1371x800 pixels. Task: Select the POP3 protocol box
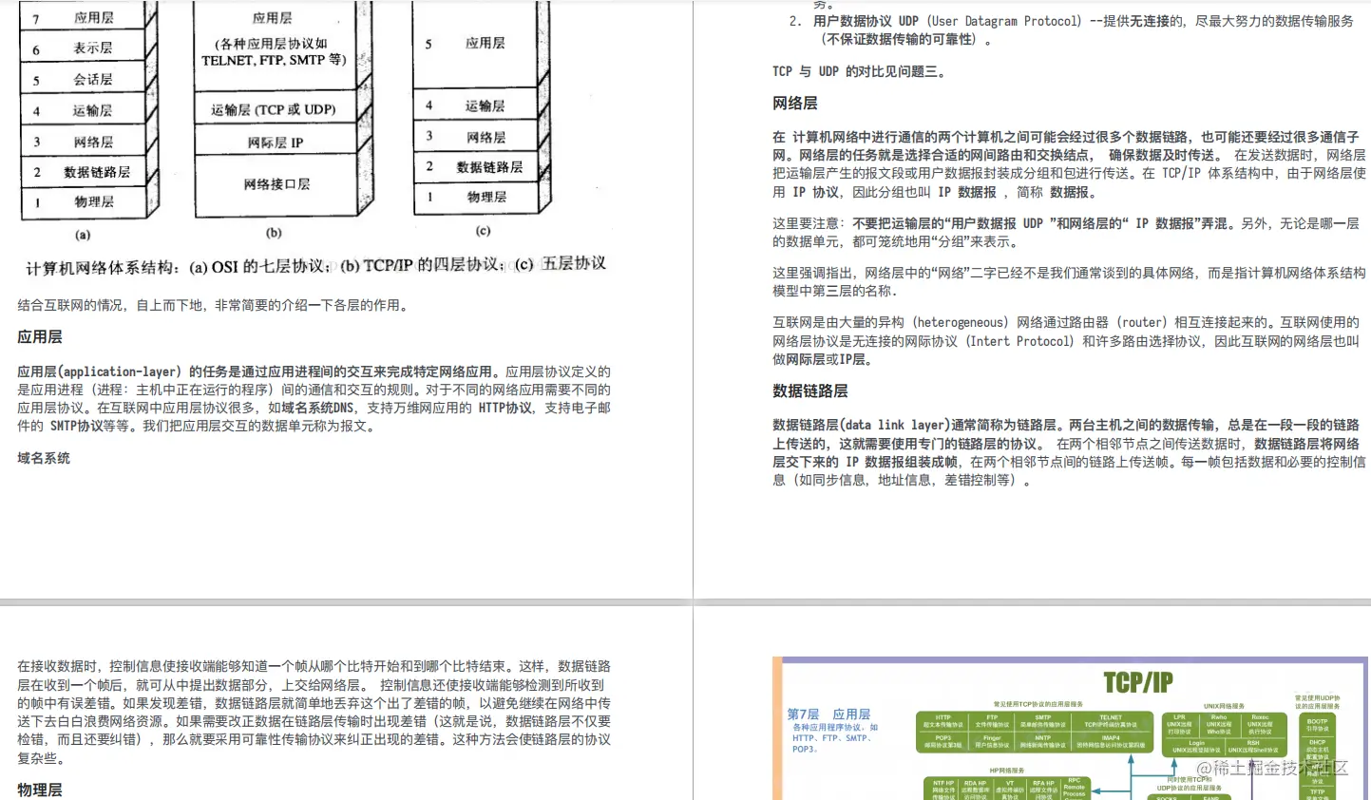pos(943,741)
